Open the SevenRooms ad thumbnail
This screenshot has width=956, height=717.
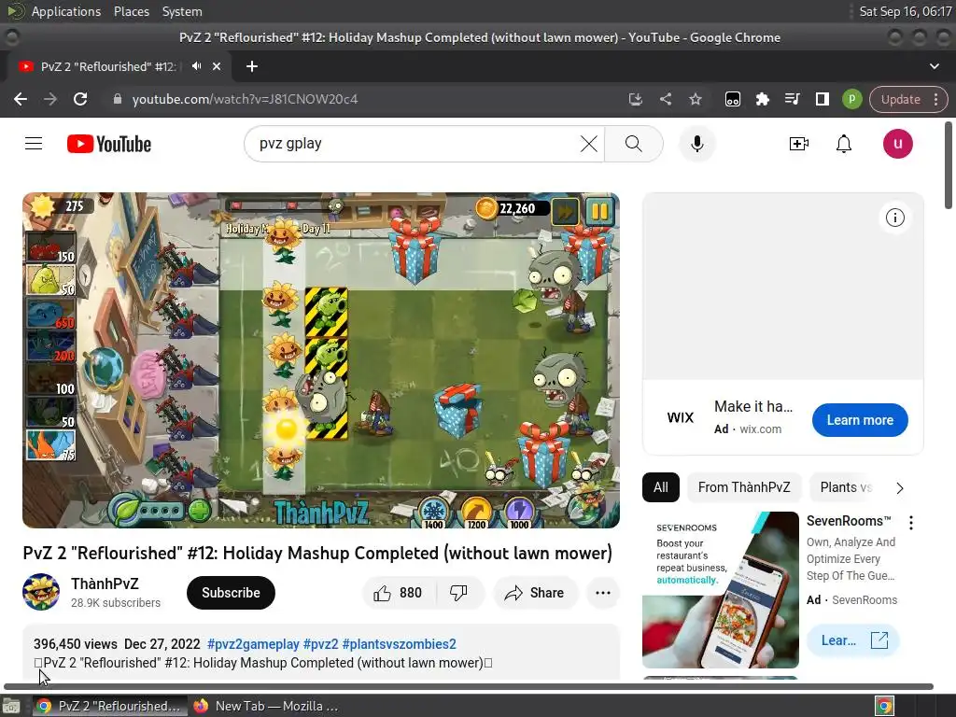tap(720, 590)
